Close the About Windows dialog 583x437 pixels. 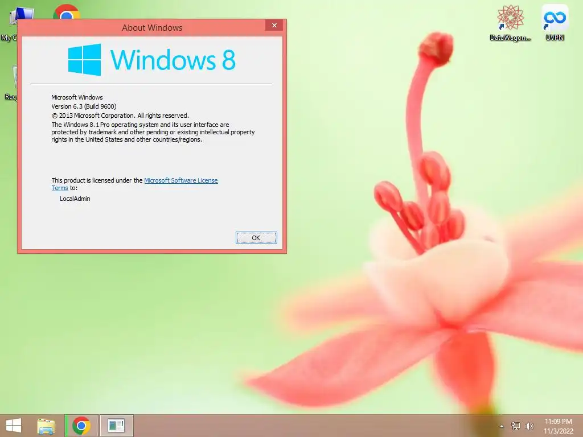tap(274, 25)
